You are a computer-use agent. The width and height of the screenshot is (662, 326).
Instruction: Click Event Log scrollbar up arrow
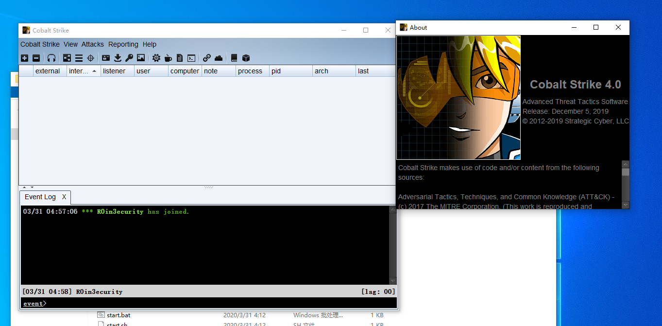point(393,209)
